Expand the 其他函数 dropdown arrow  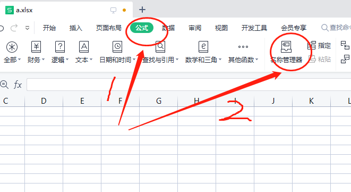pos(257,60)
